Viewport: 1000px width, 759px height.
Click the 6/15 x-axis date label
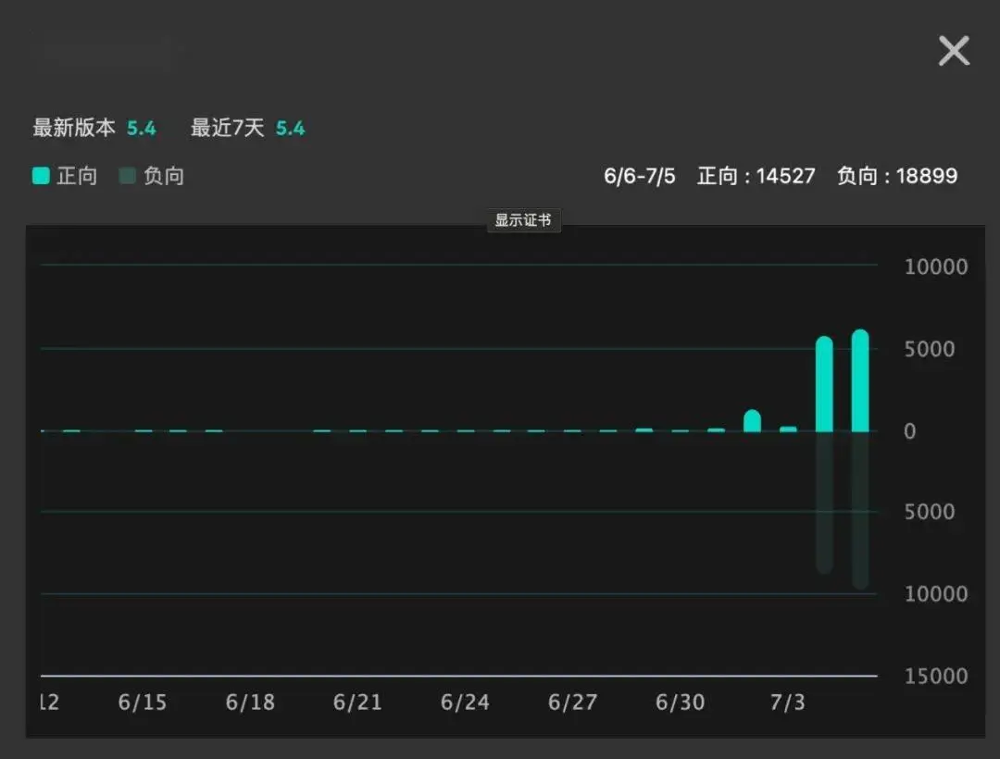[143, 703]
